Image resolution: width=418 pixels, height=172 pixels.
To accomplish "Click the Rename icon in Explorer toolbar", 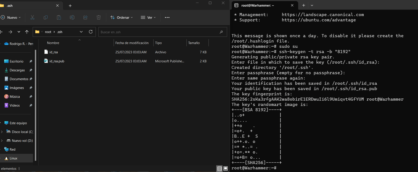I will [72, 17].
